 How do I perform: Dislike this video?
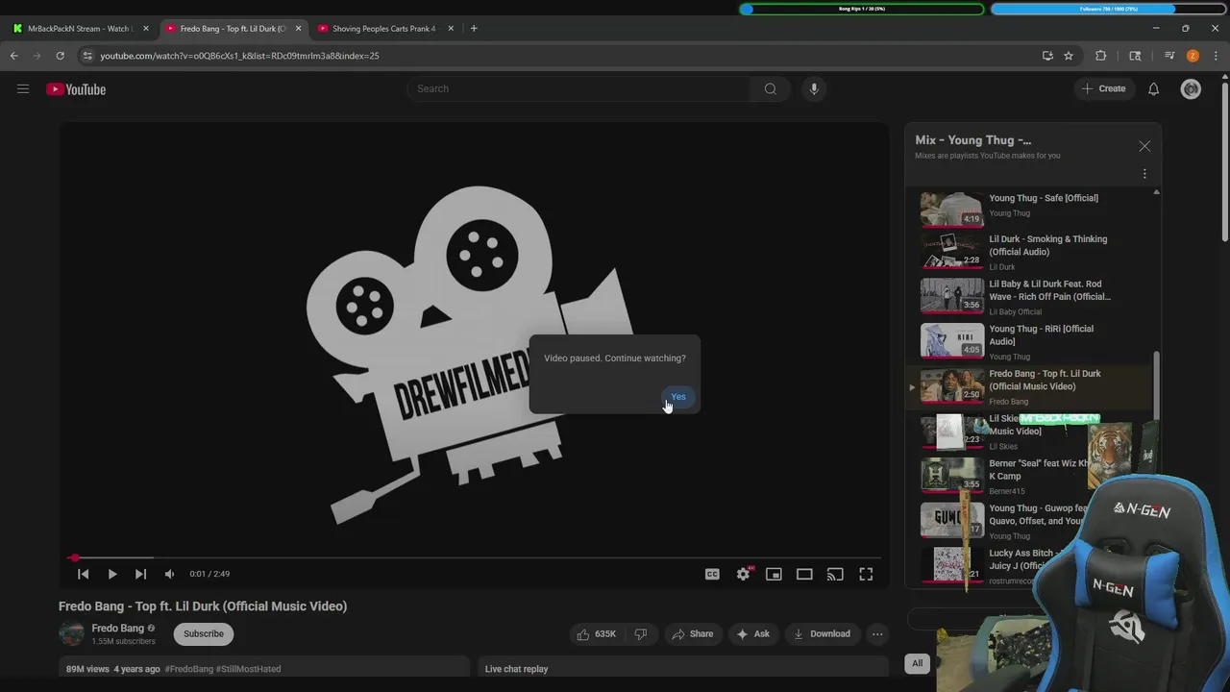[641, 633]
